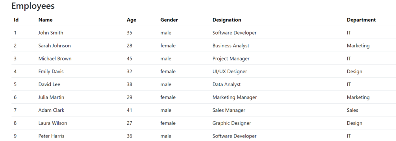Select the name Emily Davis
Viewport: 396px width, 141px height.
51,72
